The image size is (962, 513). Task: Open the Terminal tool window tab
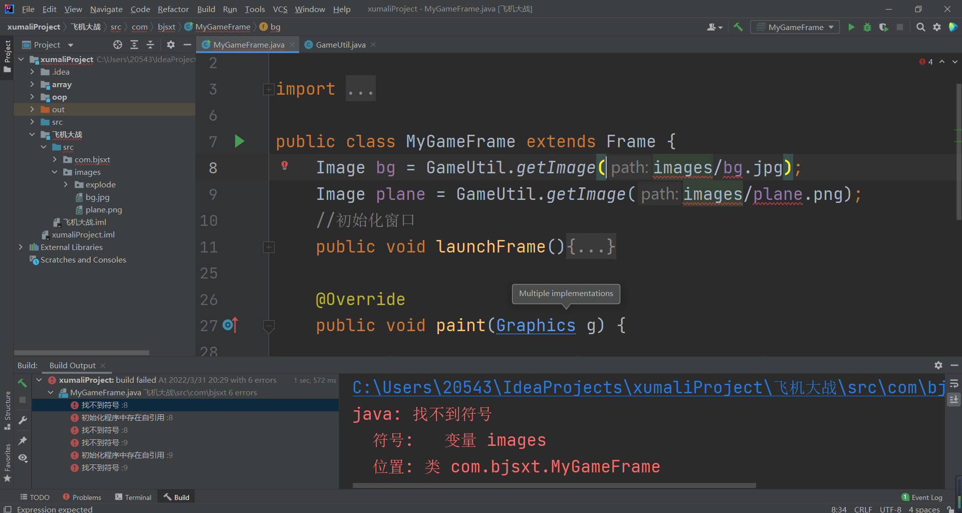tap(133, 497)
